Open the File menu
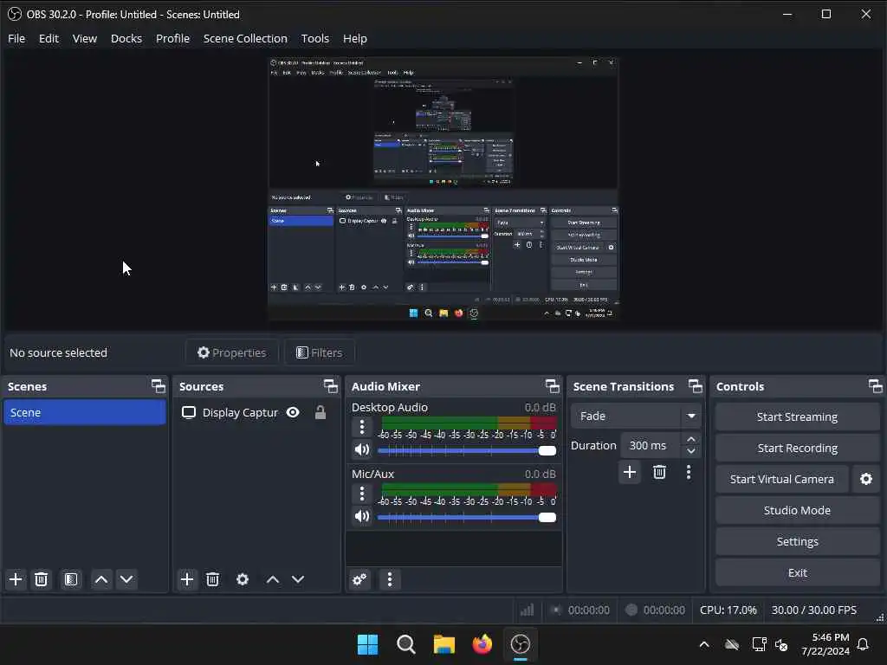Screen dimensions: 887x665 click(x=16, y=38)
